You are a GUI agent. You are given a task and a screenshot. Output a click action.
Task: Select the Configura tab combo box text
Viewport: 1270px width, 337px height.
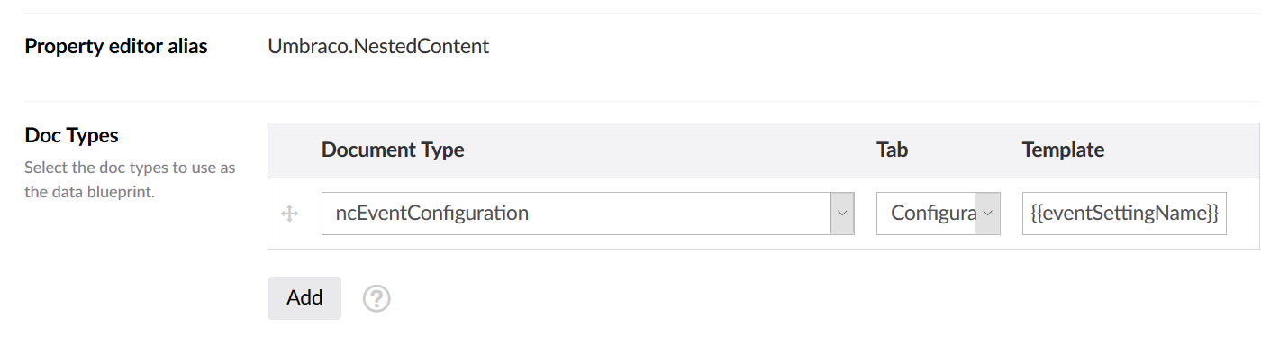[x=934, y=214]
